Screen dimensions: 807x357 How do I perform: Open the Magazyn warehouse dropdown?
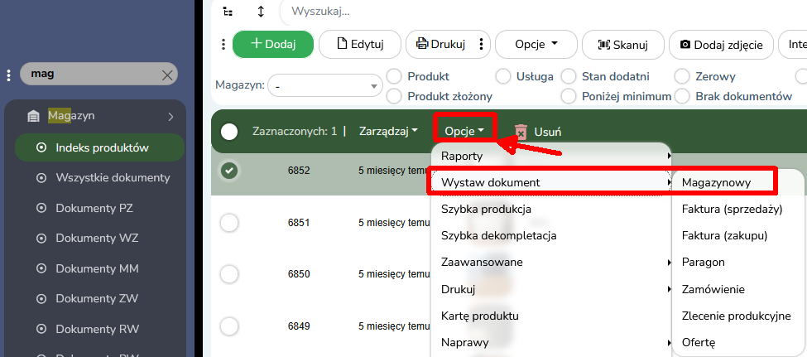[x=325, y=85]
